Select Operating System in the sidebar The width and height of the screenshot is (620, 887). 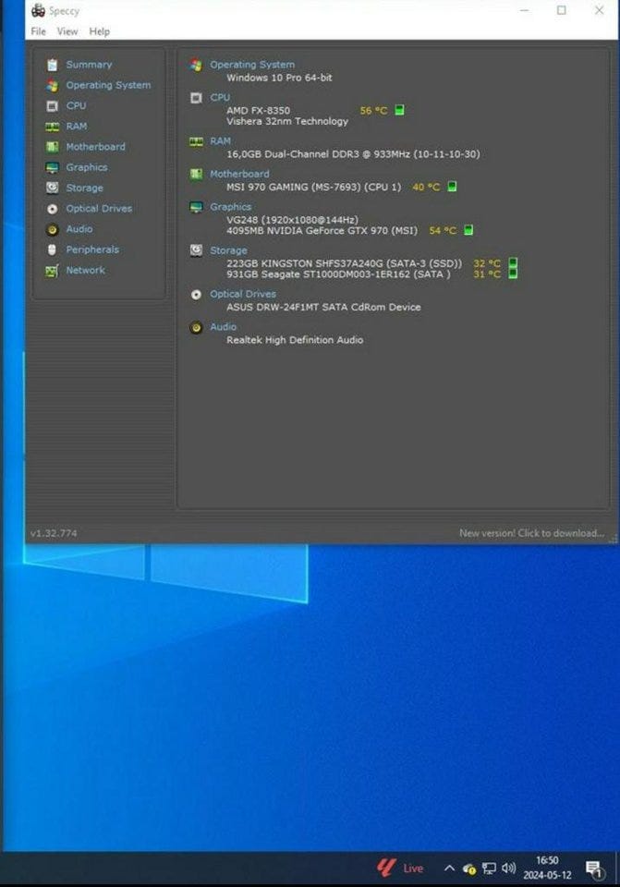[108, 85]
